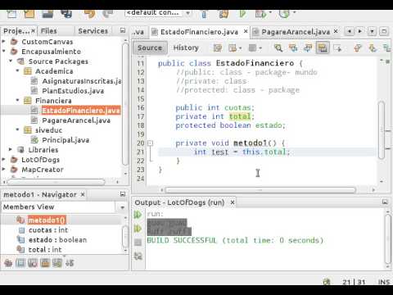Click the Stop square icon in Output
The width and height of the screenshot is (393, 295).
138,242
